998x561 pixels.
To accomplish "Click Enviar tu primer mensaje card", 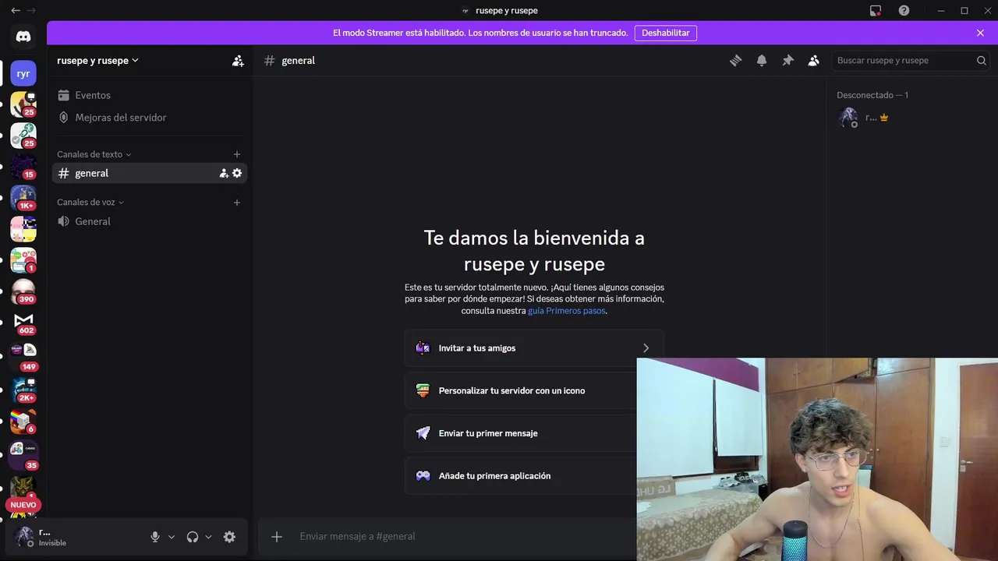I will pyautogui.click(x=534, y=433).
